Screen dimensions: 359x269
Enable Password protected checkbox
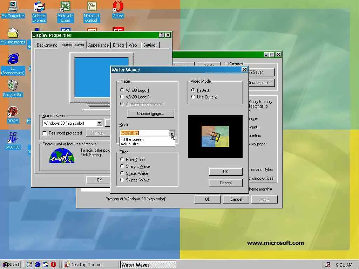pyautogui.click(x=45, y=133)
